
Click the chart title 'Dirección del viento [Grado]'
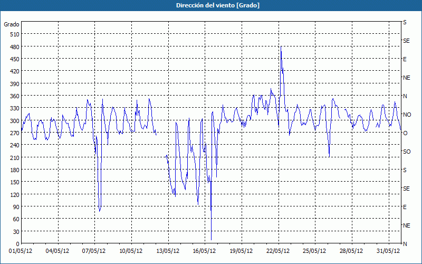[x=218, y=5]
